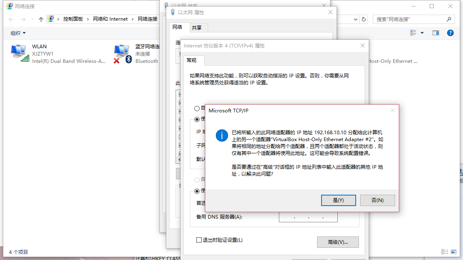This screenshot has height=260, width=463.
Task: Click the alternate DNS server (备用 DNS 服务器) input field
Action: click(308, 217)
